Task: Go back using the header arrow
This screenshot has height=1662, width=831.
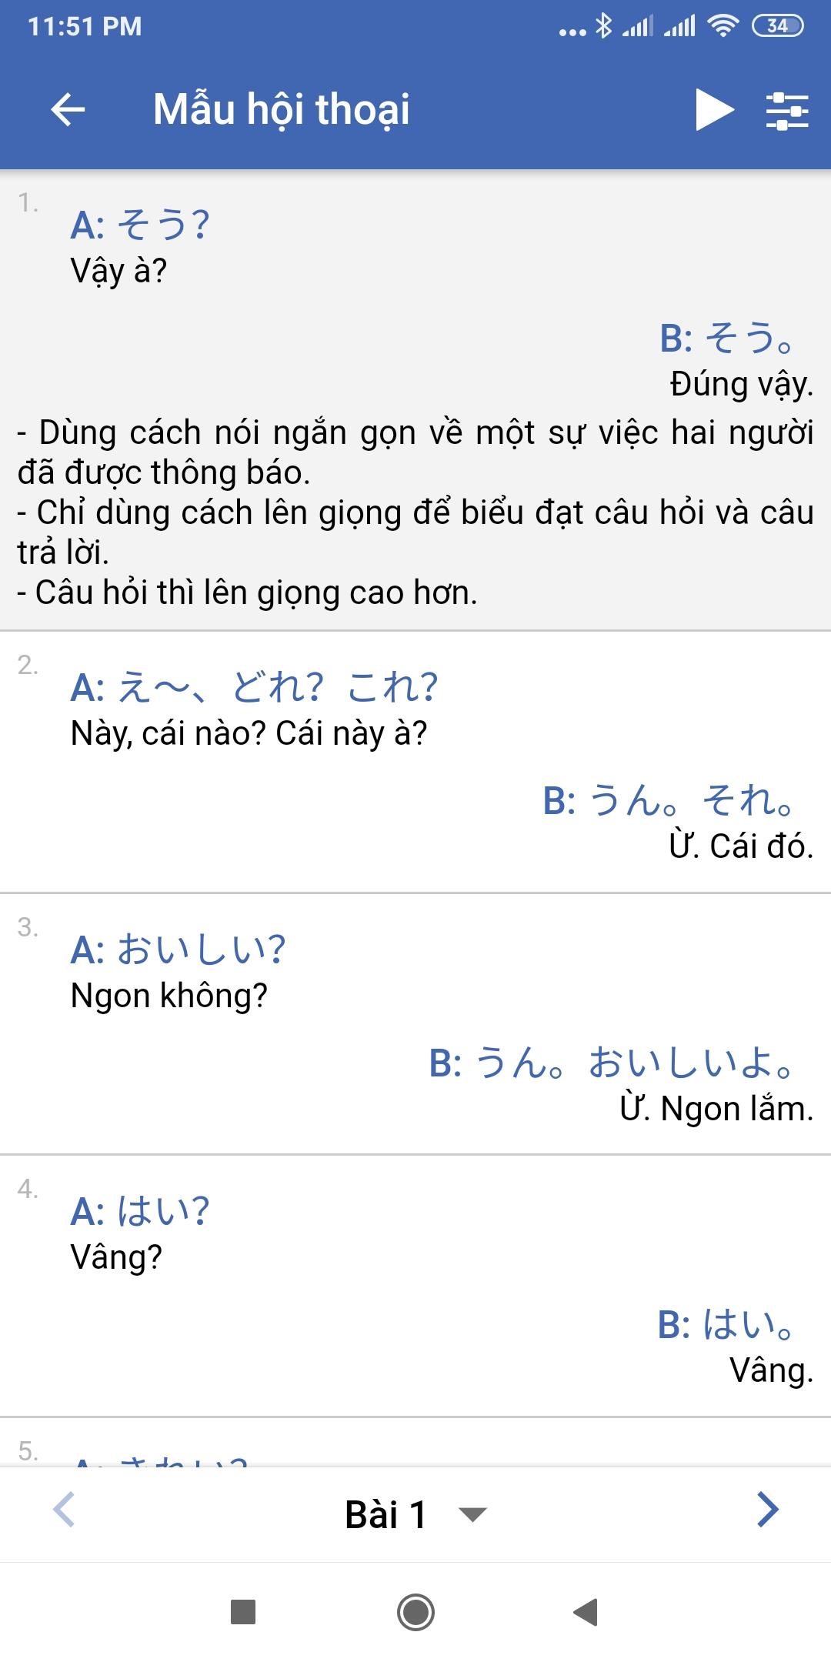Action: point(68,109)
